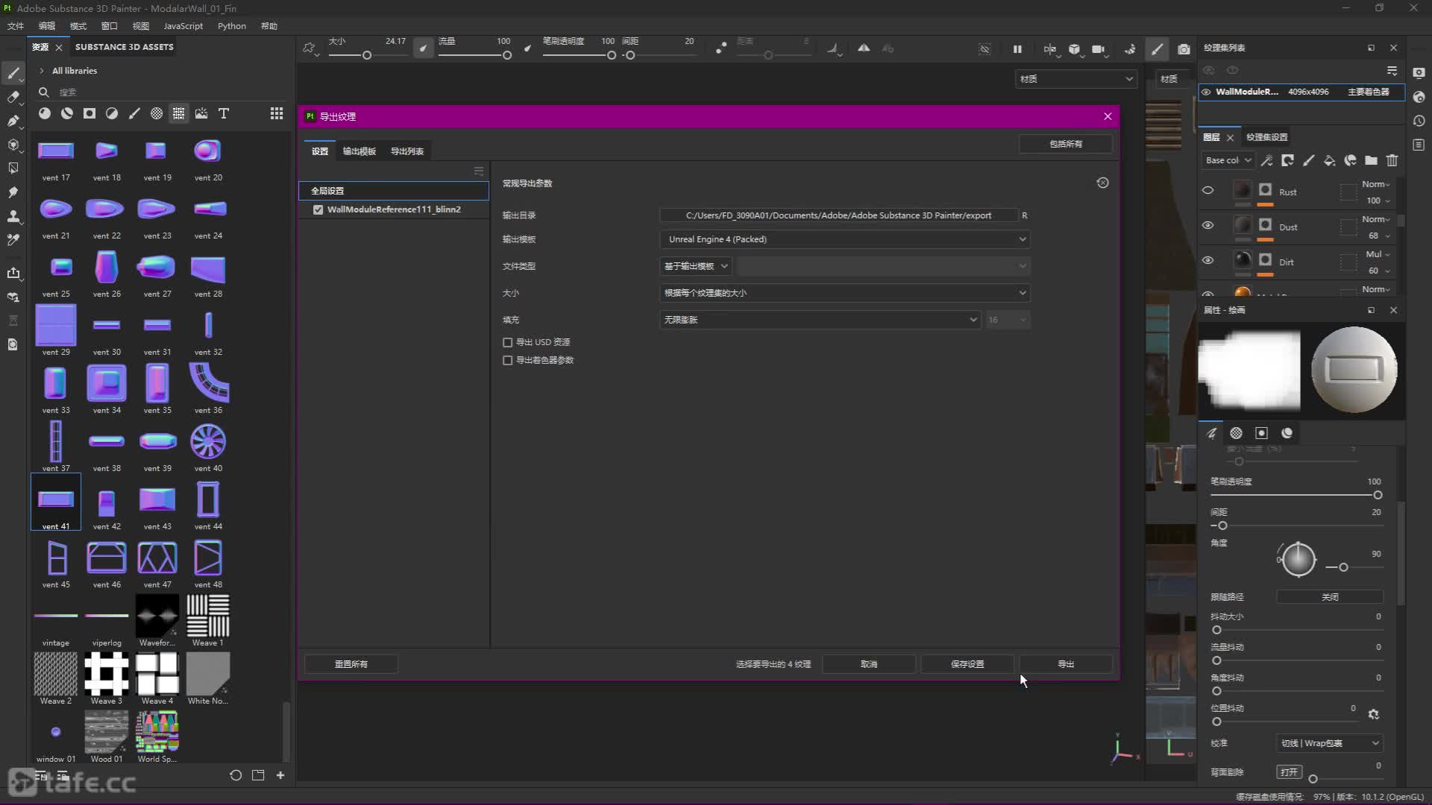Select the Eraser tool in left toolbar
Screen dimensions: 1432x805
pyautogui.click(x=13, y=97)
